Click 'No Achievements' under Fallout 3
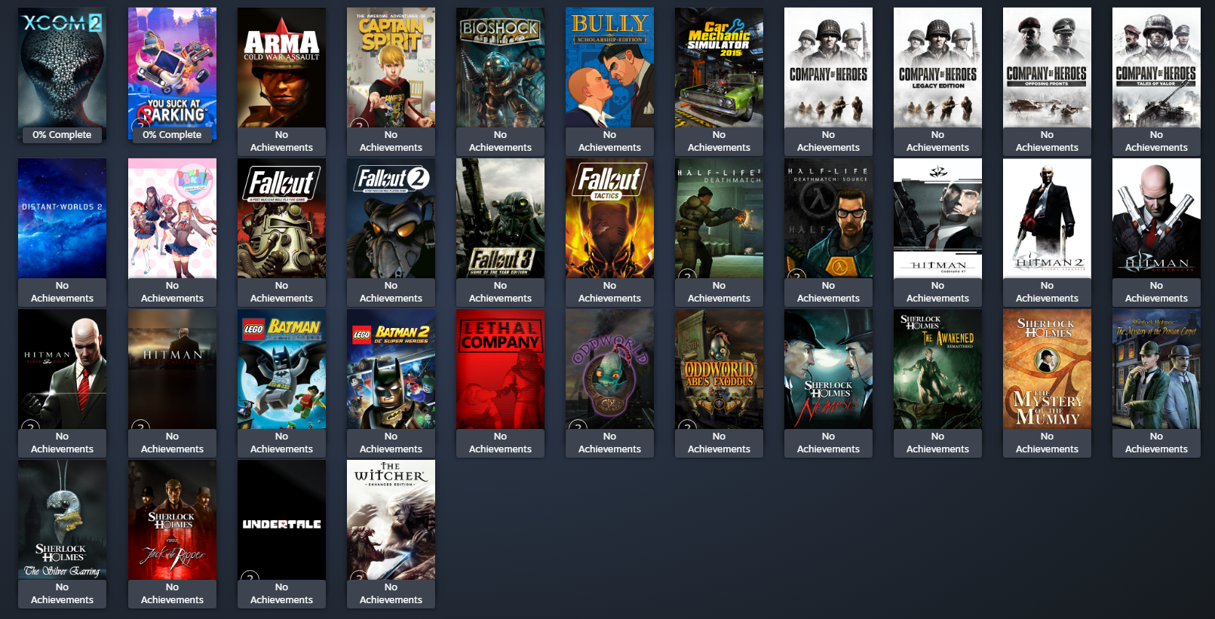This screenshot has width=1215, height=619. pyautogui.click(x=500, y=292)
